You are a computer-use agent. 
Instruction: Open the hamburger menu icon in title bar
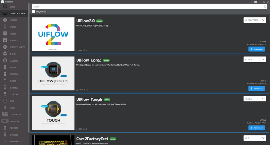click(x=256, y=1)
